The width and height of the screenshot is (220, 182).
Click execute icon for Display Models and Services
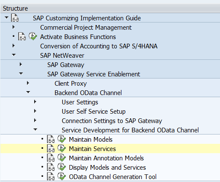[x=62, y=167]
